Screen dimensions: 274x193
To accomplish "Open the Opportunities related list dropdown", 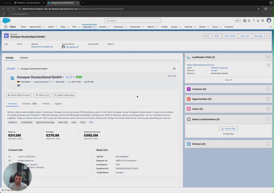I will pyautogui.click(x=268, y=99).
